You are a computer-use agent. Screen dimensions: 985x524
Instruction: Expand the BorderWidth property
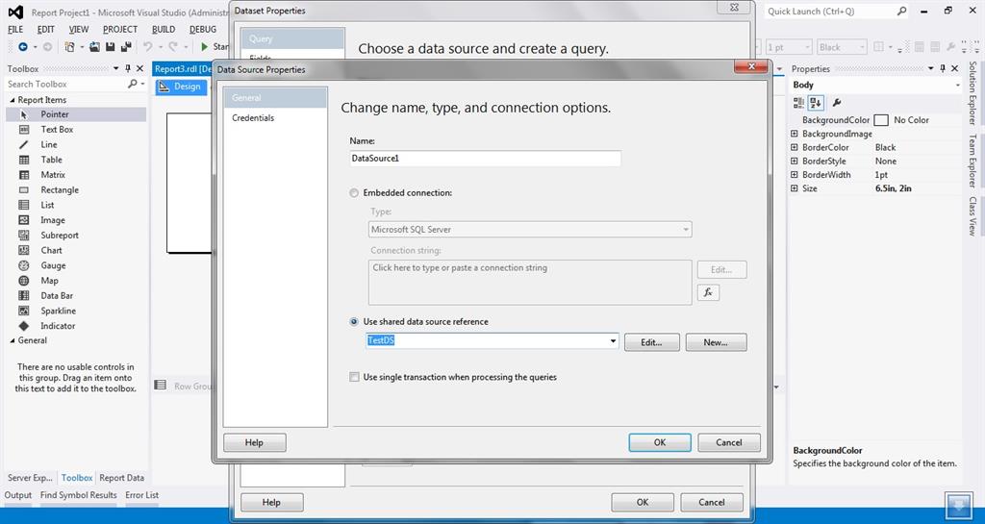pyautogui.click(x=794, y=175)
